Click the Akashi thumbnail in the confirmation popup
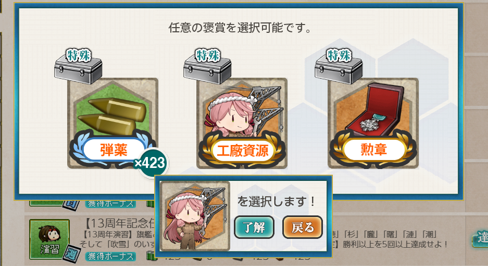This screenshot has width=488, height=266. click(195, 216)
